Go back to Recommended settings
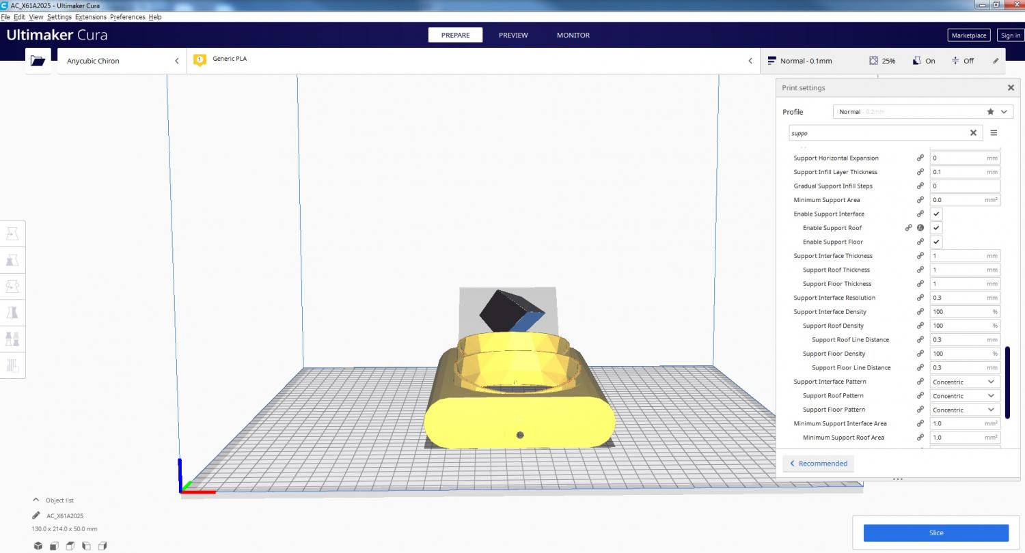Viewport: 1025px width, 553px height. [818, 464]
